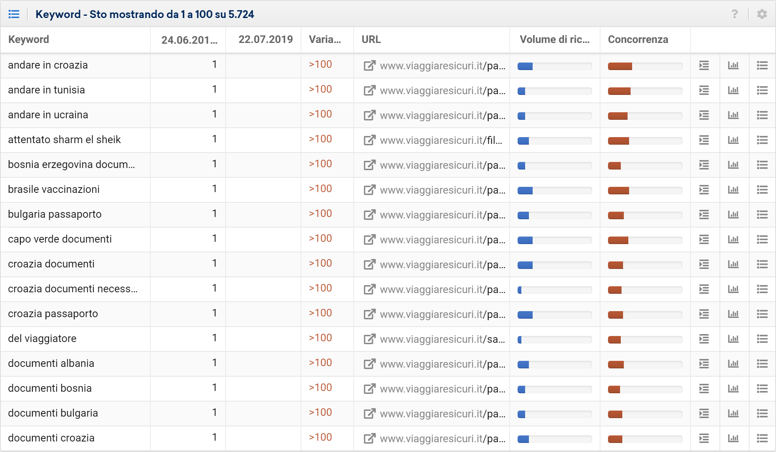Open viaggiaresicuri URL for andare in tunisia
The image size is (776, 452).
tap(443, 91)
